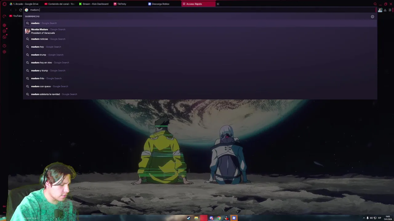Pick 'maduro hoy en vivo' suggestion
The width and height of the screenshot is (394, 221).
tap(200, 63)
